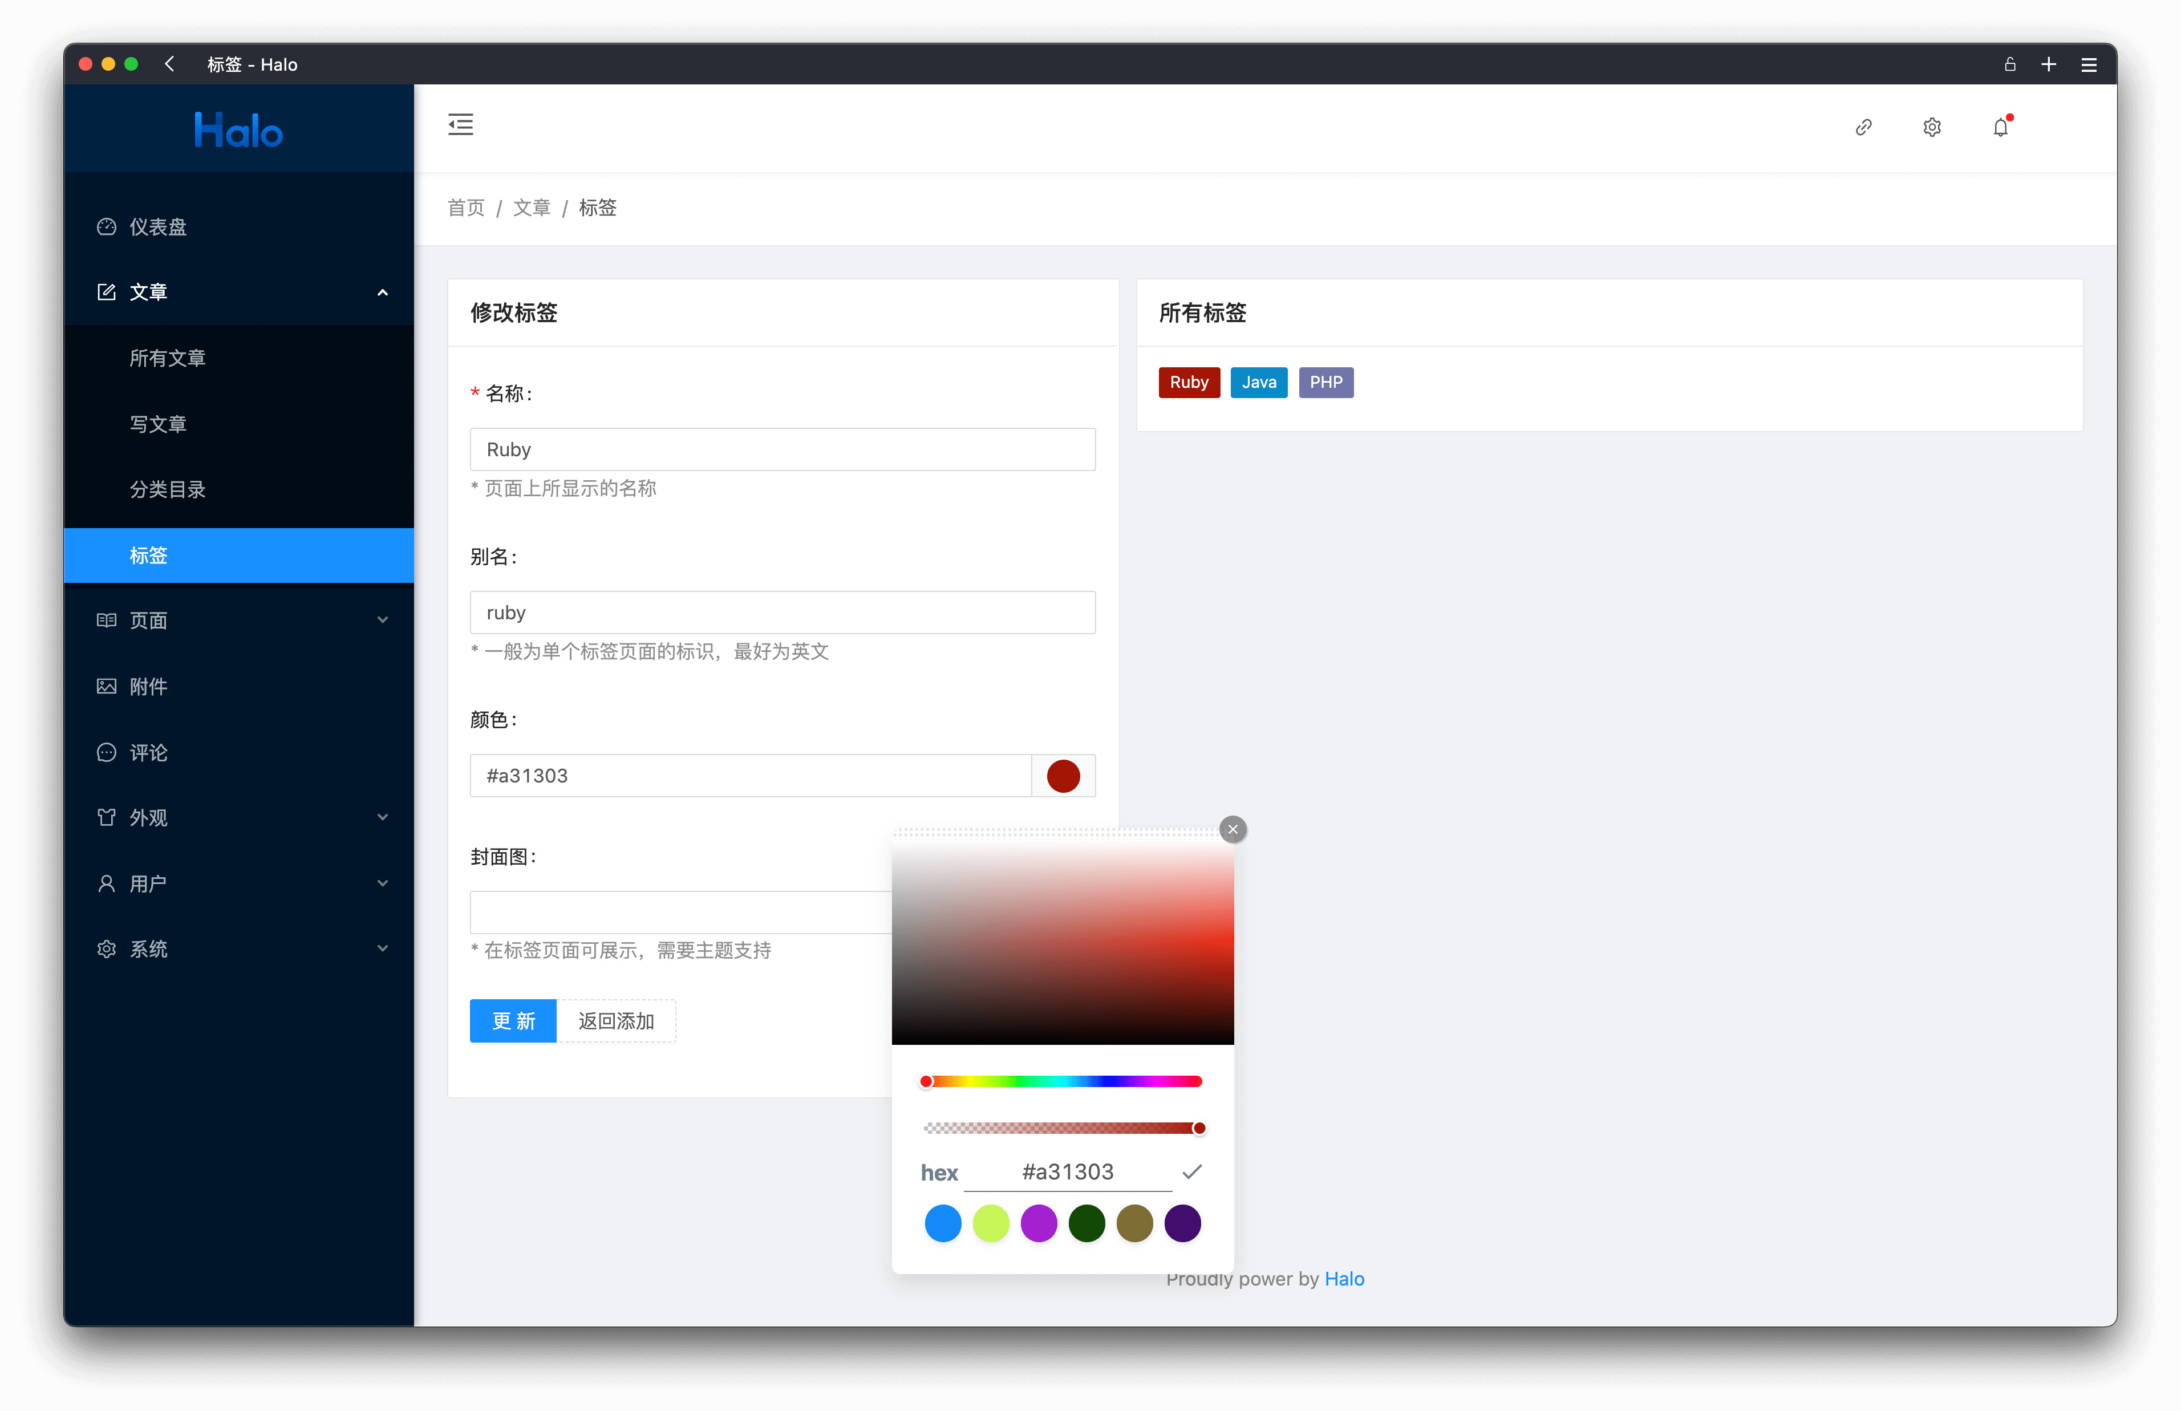
Task: Click the 更新 button
Action: click(x=512, y=1021)
